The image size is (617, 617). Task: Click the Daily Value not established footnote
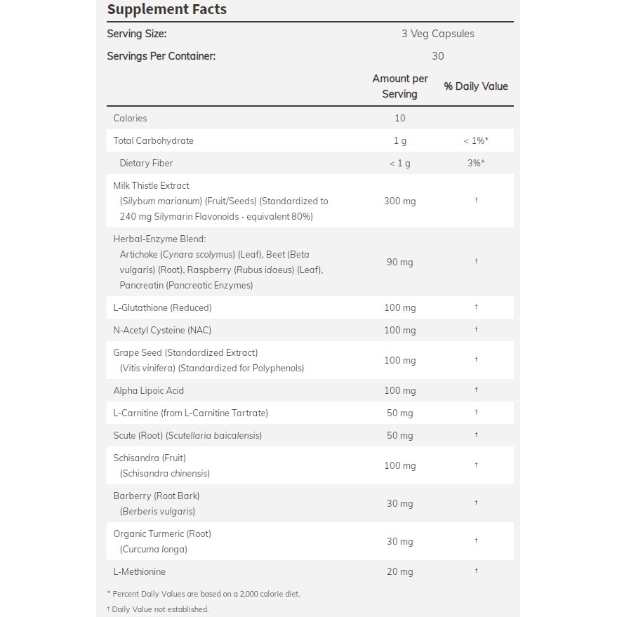click(x=158, y=609)
